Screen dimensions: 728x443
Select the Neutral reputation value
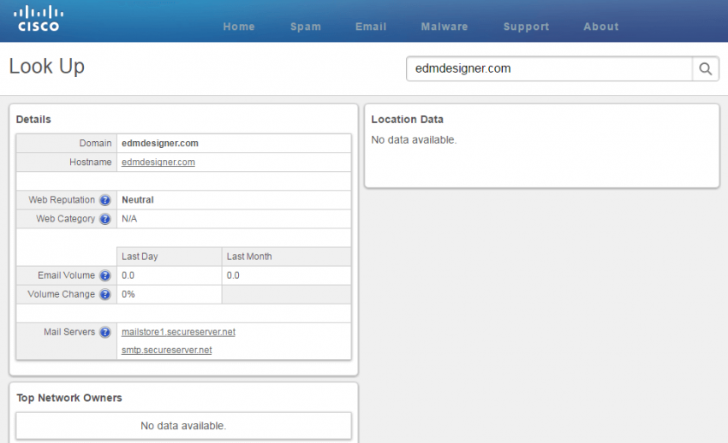137,200
